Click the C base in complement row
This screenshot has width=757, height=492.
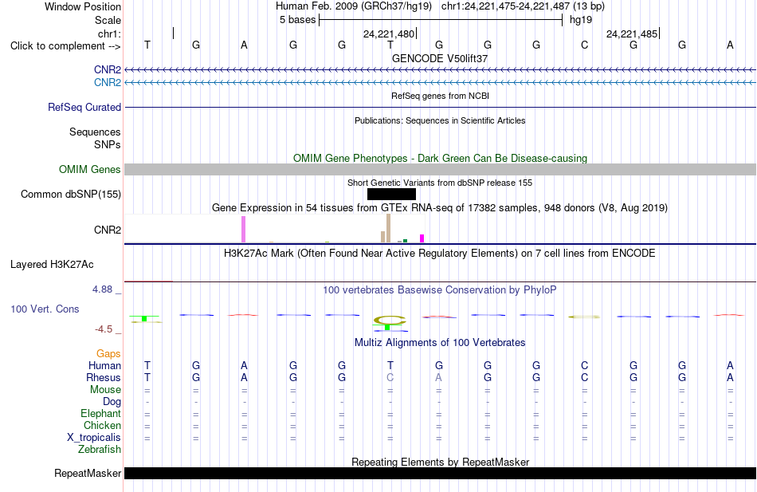(584, 45)
